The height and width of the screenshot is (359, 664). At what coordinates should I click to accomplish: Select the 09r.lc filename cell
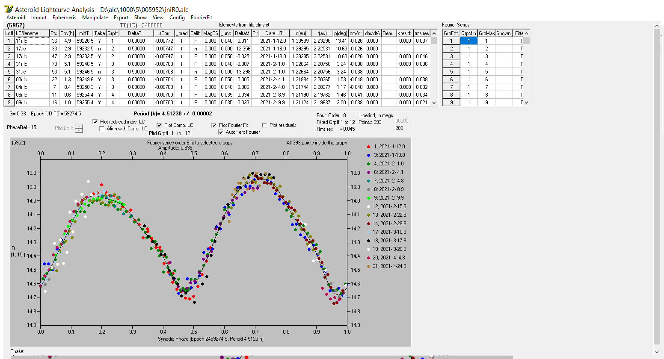point(32,103)
